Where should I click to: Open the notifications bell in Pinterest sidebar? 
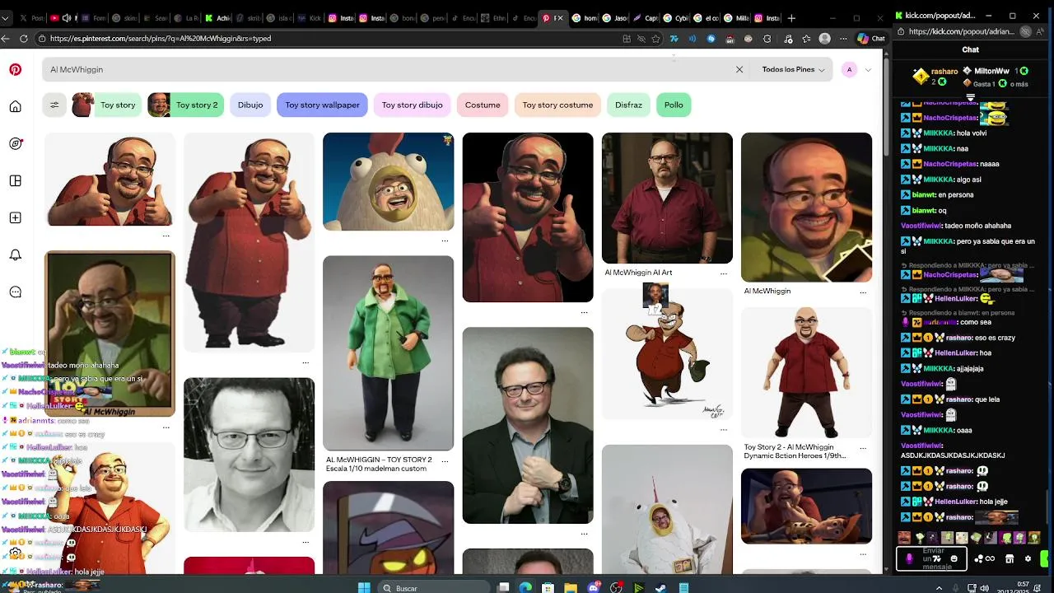pyautogui.click(x=15, y=254)
